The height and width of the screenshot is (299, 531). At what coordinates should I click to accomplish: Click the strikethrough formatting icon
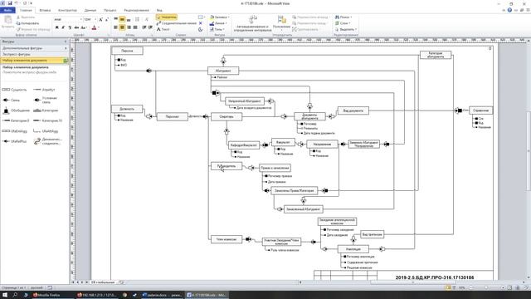(76, 27)
